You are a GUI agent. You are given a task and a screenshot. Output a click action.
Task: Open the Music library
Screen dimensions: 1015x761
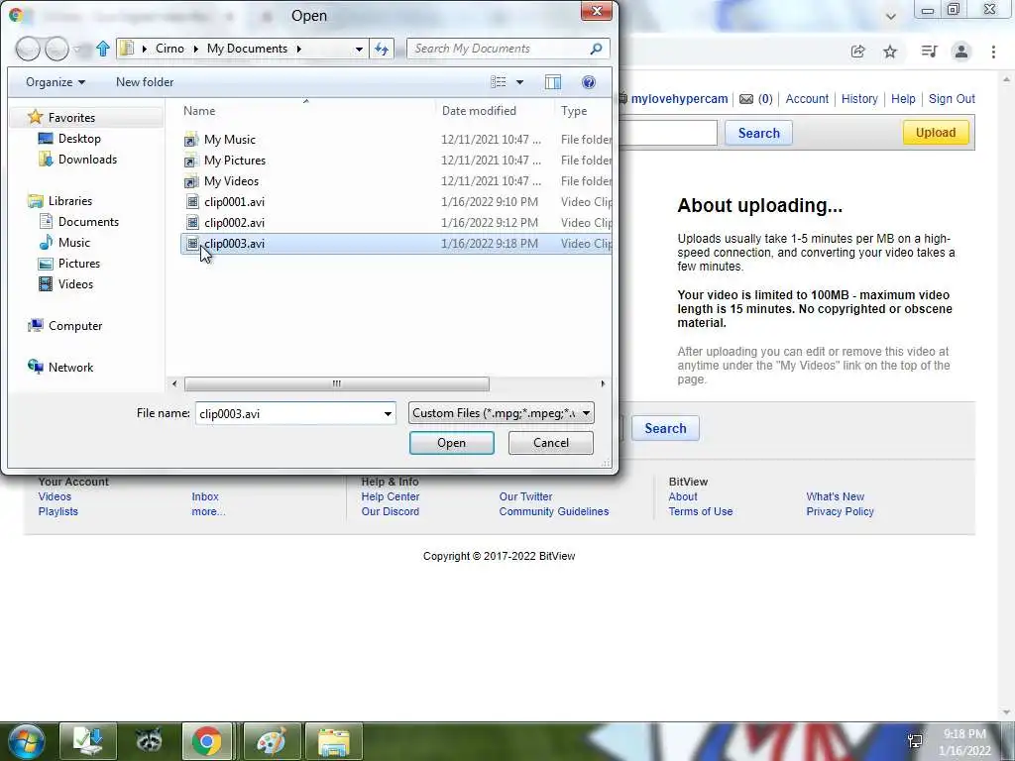point(64,242)
